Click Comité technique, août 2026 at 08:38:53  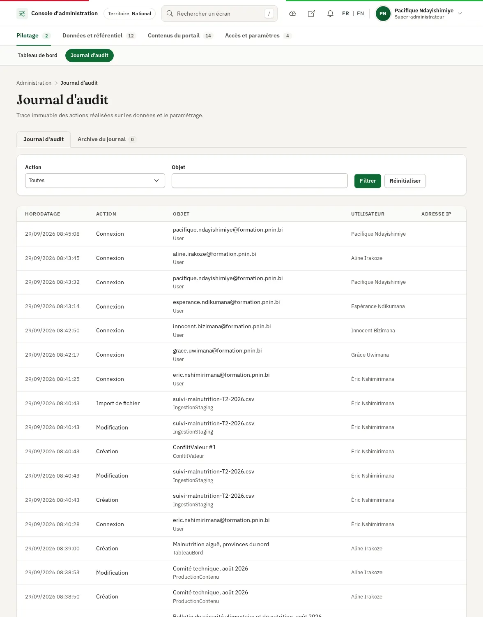[x=210, y=569]
